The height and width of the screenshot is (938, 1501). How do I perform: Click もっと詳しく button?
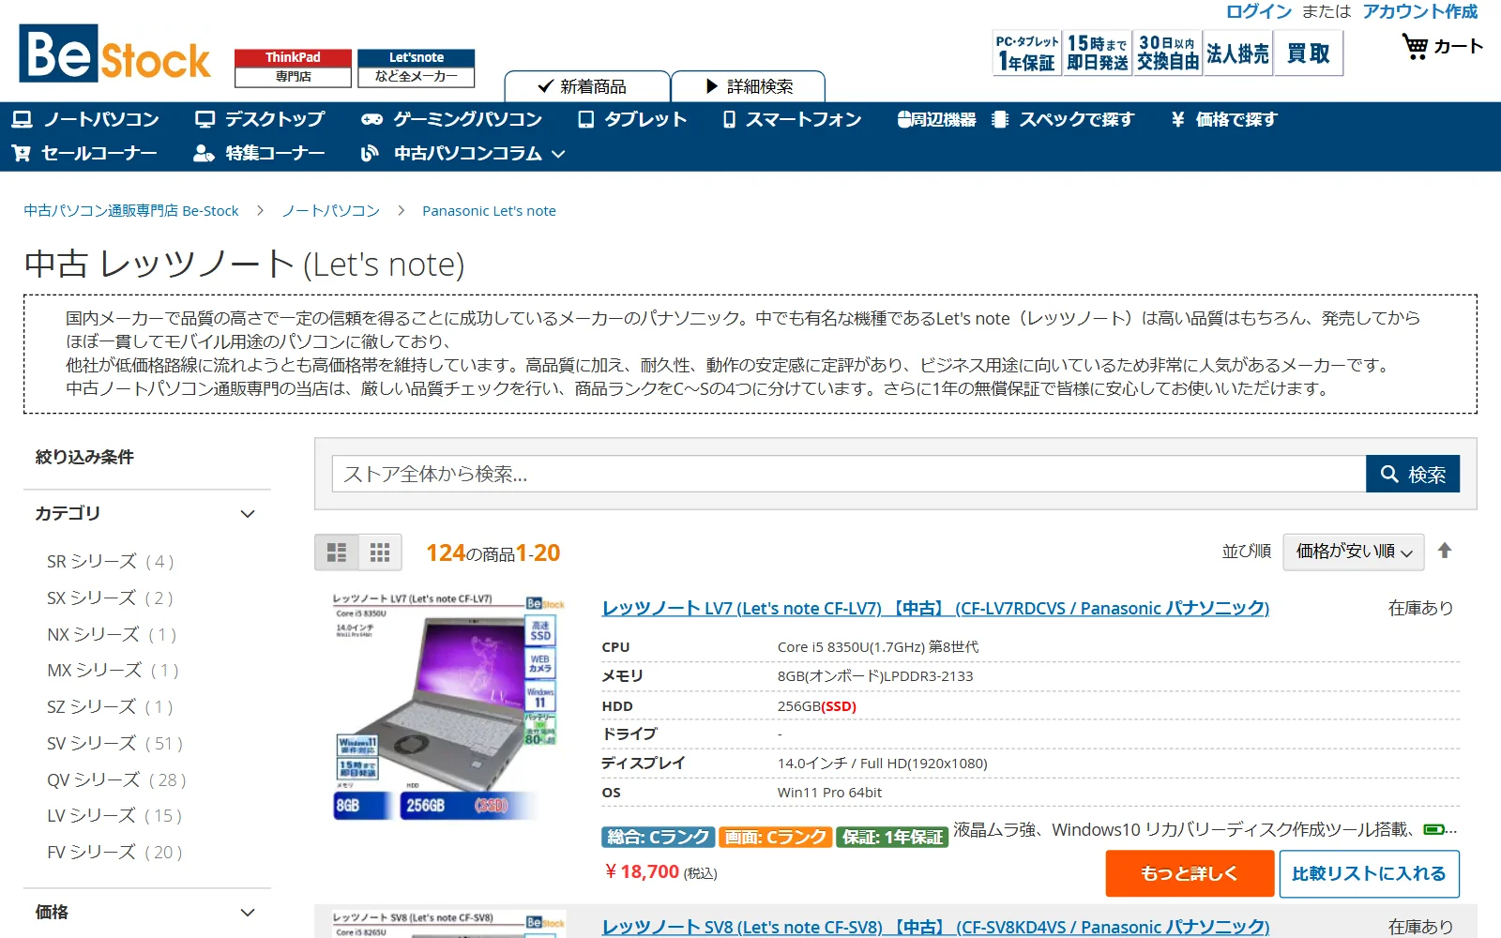(1190, 873)
